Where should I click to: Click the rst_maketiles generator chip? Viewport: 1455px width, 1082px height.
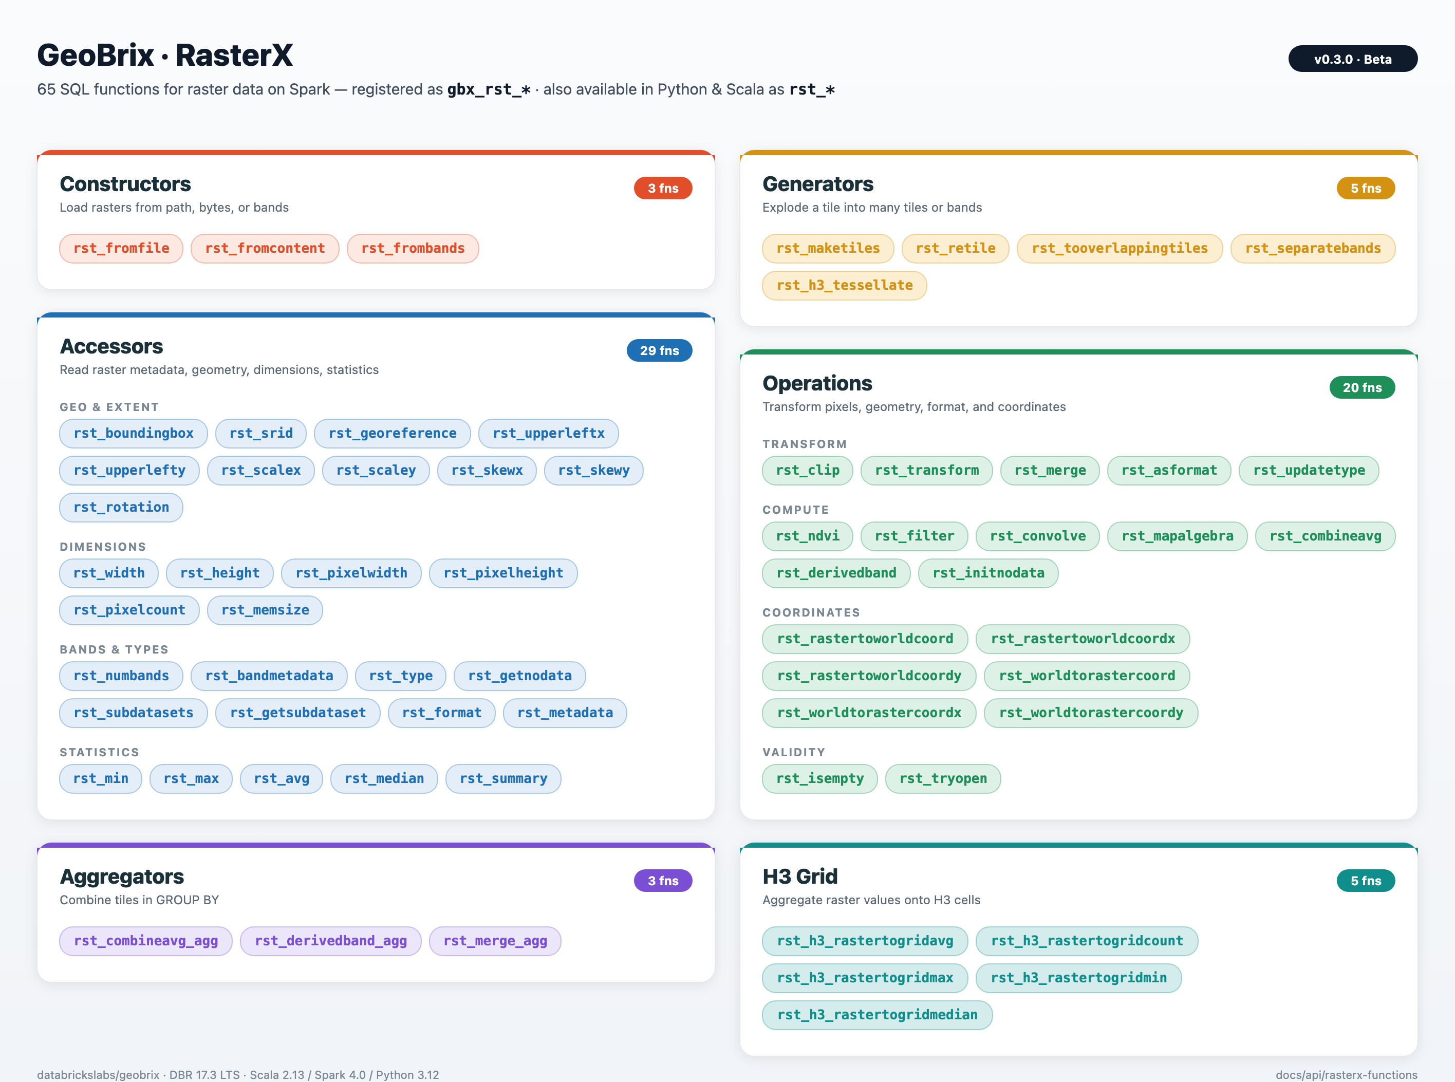point(828,248)
